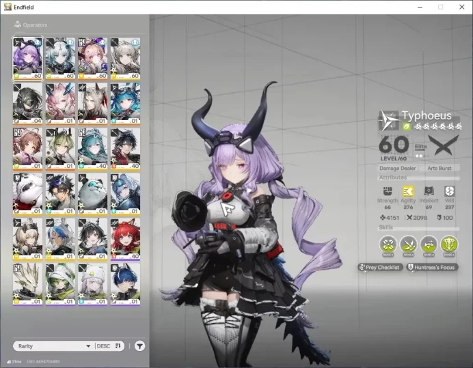The height and width of the screenshot is (368, 473).
Task: Select the blue-and-white haired dark-skinned operator
Action: [x=60, y=240]
